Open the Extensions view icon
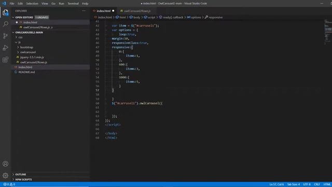This screenshot has height=187, width=332. pos(6,60)
